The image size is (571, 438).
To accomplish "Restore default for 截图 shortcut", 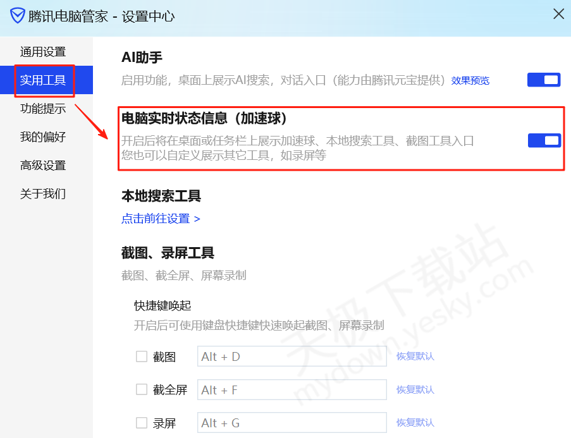I will point(415,356).
